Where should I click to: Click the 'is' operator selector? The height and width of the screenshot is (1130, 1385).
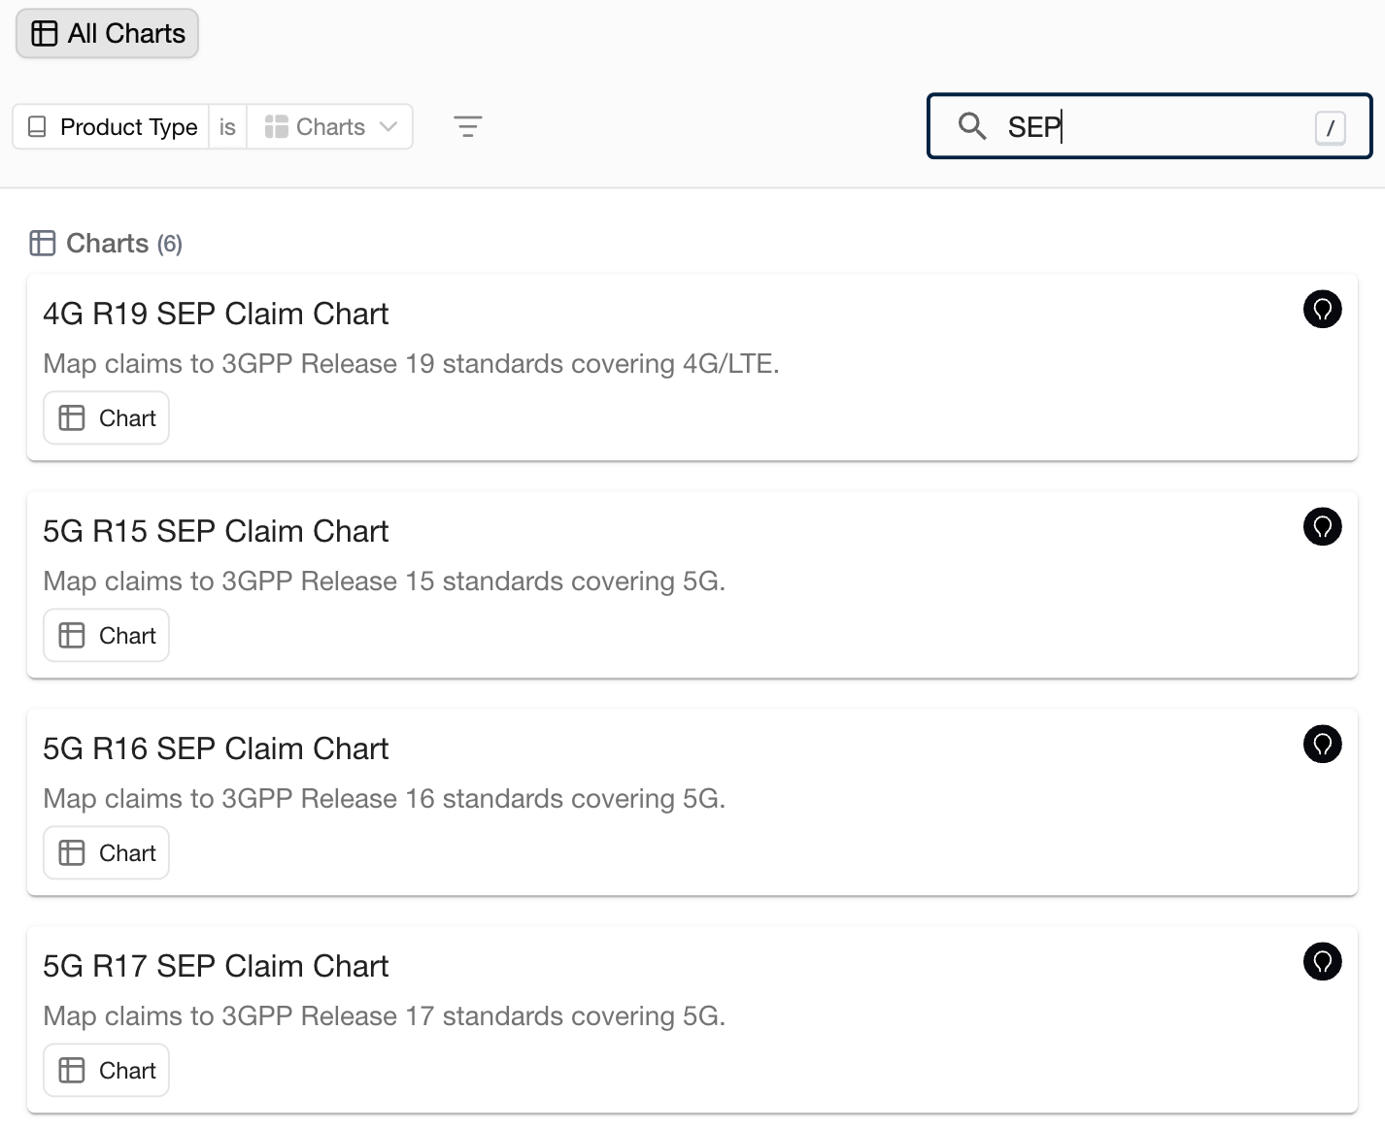point(227,127)
